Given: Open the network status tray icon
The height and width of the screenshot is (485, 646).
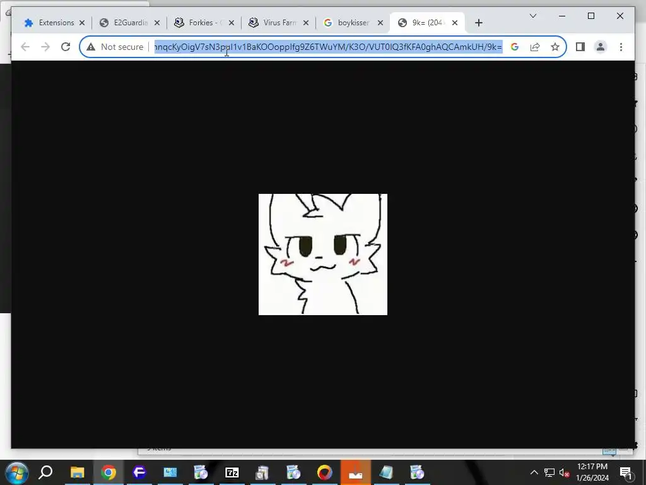Looking at the screenshot, I should point(549,472).
